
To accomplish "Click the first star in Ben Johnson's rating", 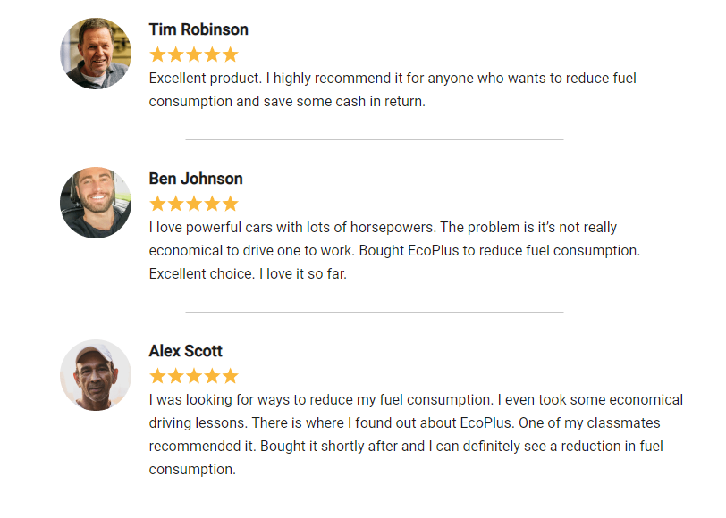I will coord(158,204).
